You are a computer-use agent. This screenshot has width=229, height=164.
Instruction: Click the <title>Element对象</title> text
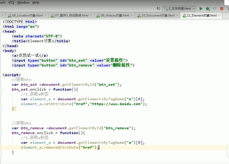(x=41, y=41)
